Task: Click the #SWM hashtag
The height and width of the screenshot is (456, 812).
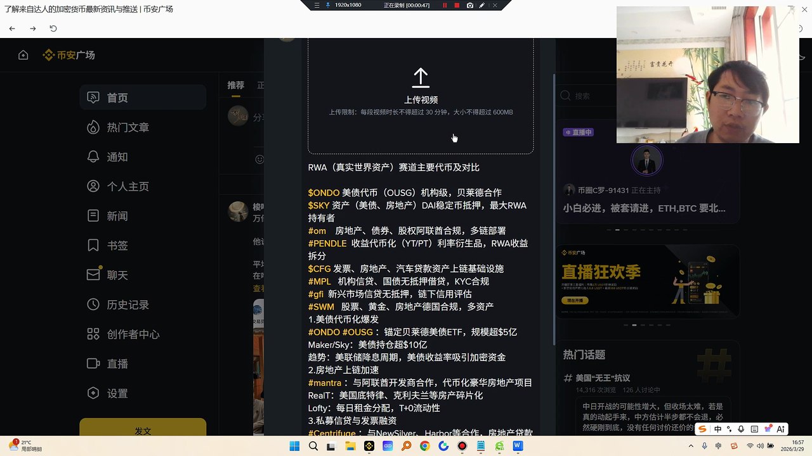Action: click(321, 307)
